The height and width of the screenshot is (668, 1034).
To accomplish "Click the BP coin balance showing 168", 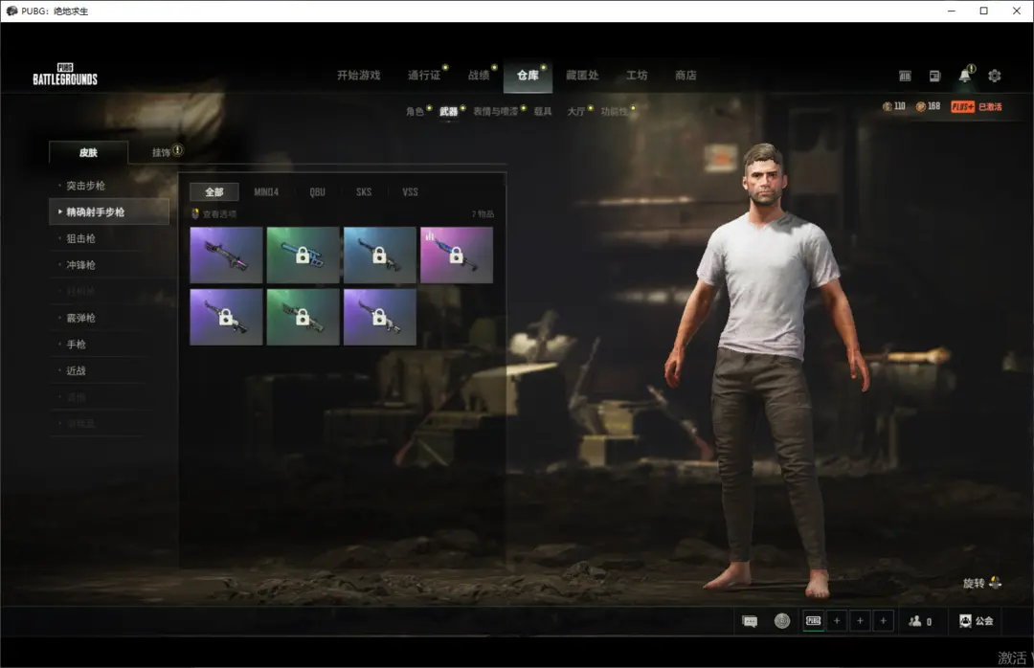I will (x=928, y=106).
